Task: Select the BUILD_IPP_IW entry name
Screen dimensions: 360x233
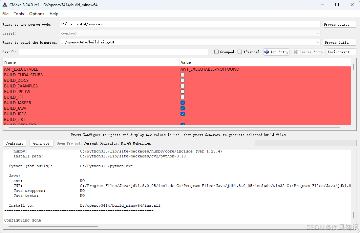Action: tap(17, 92)
